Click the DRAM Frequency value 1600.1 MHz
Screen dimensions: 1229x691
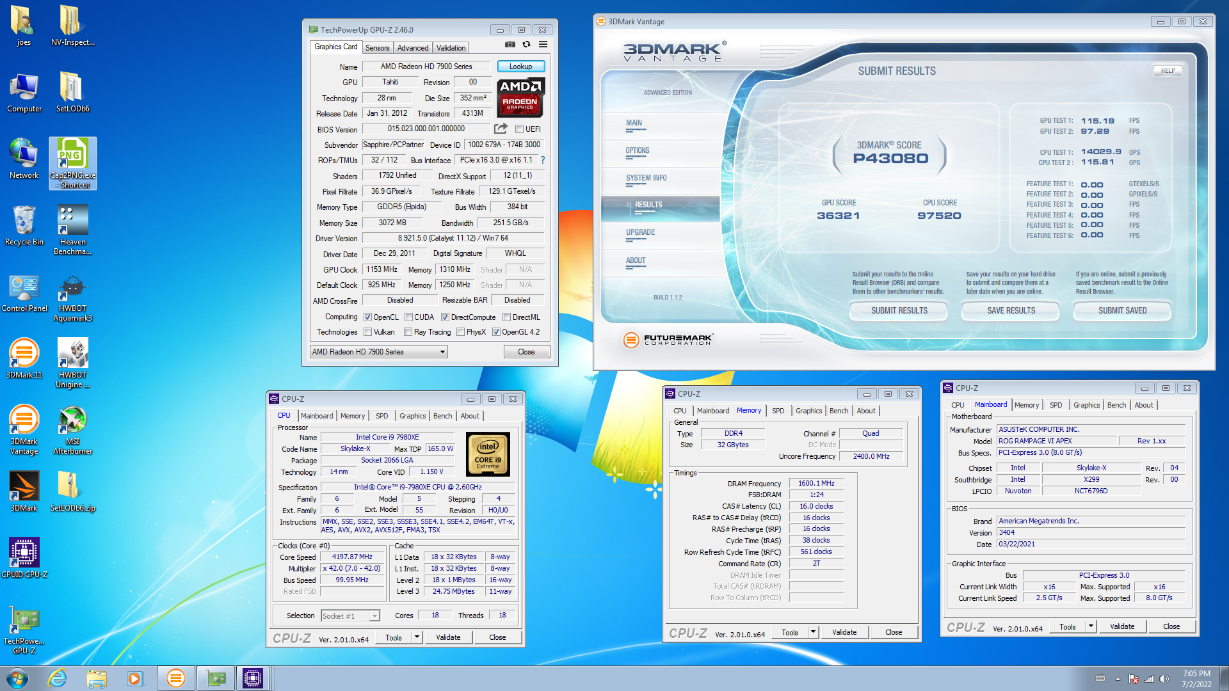click(x=816, y=483)
